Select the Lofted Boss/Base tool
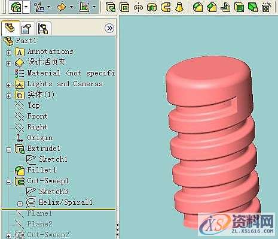The width and height of the screenshot is (278, 239). pyautogui.click(x=179, y=7)
